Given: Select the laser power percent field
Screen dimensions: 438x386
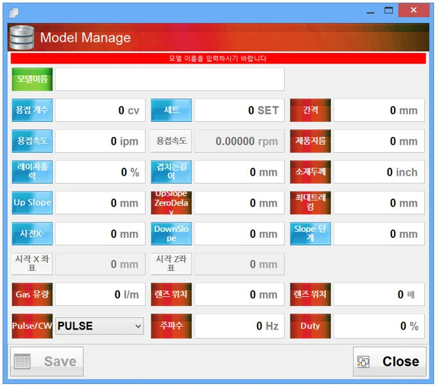Looking at the screenshot, I should [100, 172].
